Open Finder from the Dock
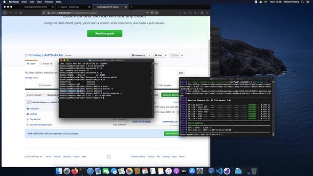Image resolution: width=313 pixels, height=176 pixels. coord(59,171)
